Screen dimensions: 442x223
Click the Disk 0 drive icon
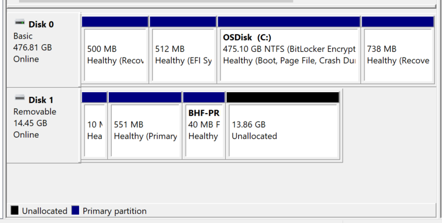[x=20, y=22]
